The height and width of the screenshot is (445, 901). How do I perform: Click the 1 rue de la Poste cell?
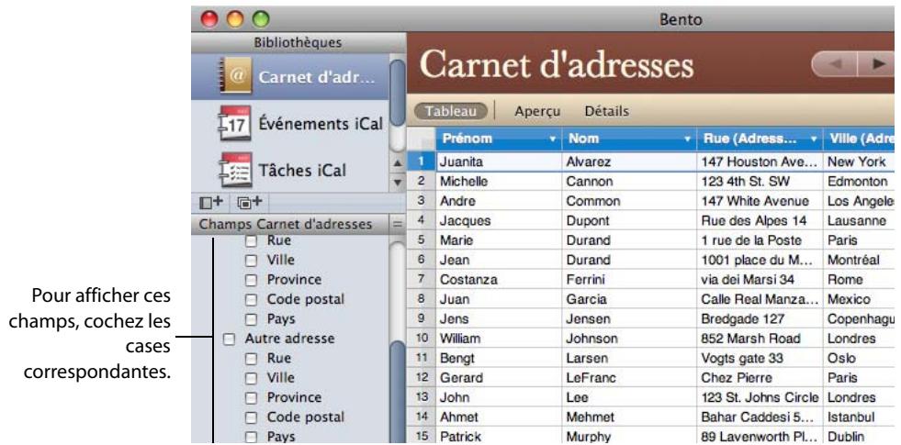point(760,240)
